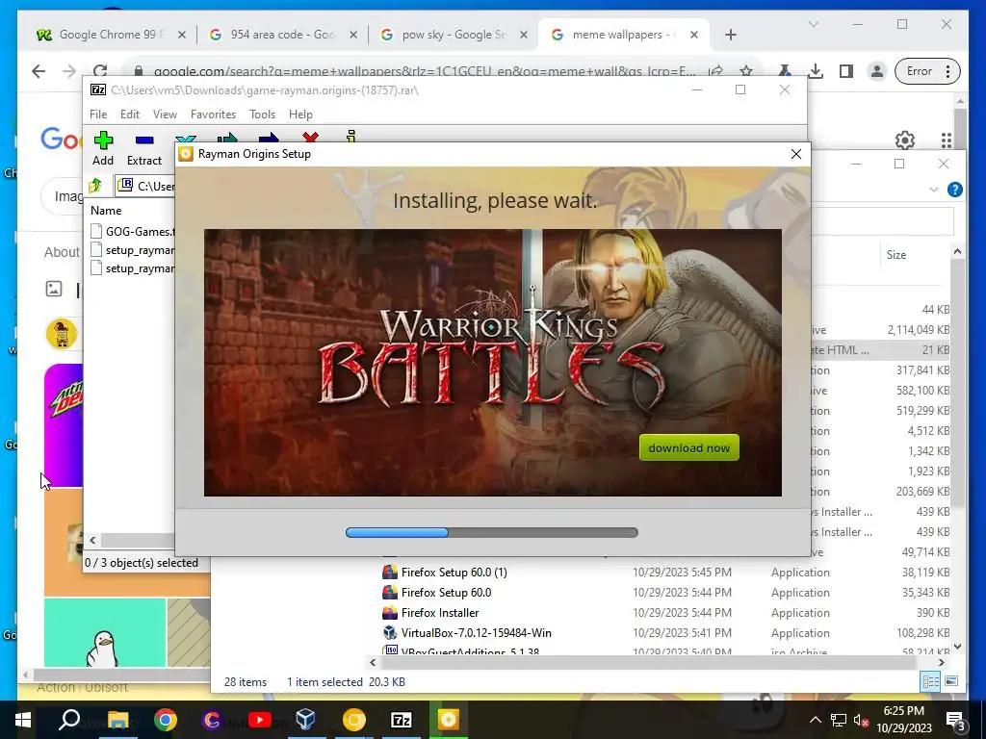Expand File Explorer ribbon chevron
986x739 pixels.
point(934,190)
